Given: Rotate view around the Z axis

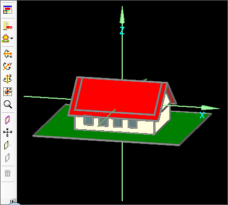Looking at the screenshot, I should coord(8,79).
